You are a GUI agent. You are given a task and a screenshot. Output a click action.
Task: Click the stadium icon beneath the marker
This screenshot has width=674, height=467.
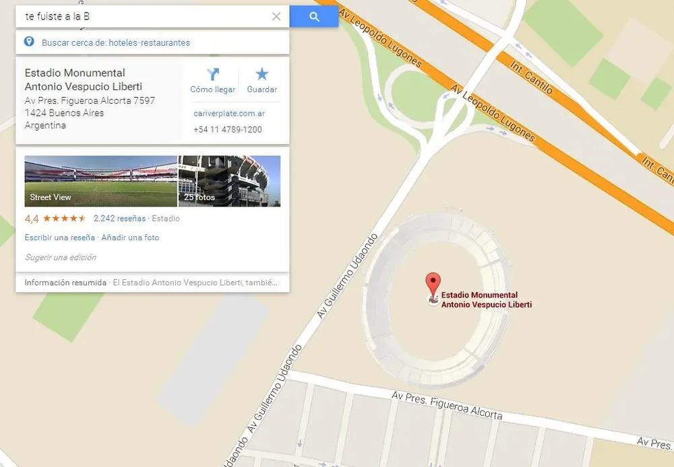click(433, 299)
